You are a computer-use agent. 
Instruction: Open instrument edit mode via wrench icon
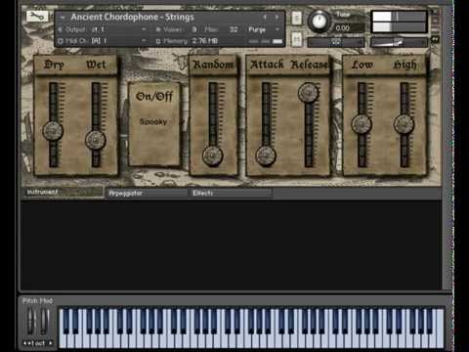click(x=37, y=16)
